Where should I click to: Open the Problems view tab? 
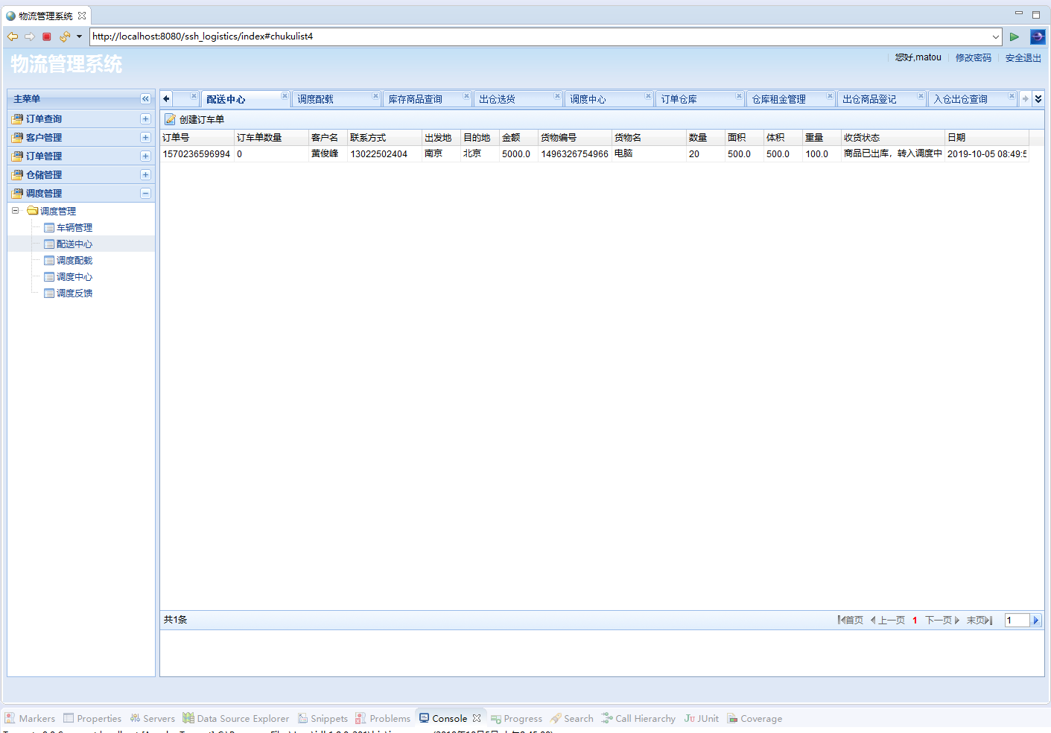coord(383,719)
